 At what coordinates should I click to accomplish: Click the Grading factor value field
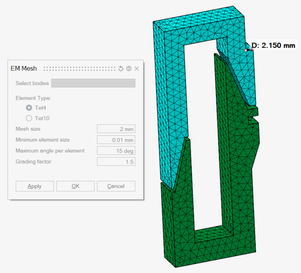[116, 162]
